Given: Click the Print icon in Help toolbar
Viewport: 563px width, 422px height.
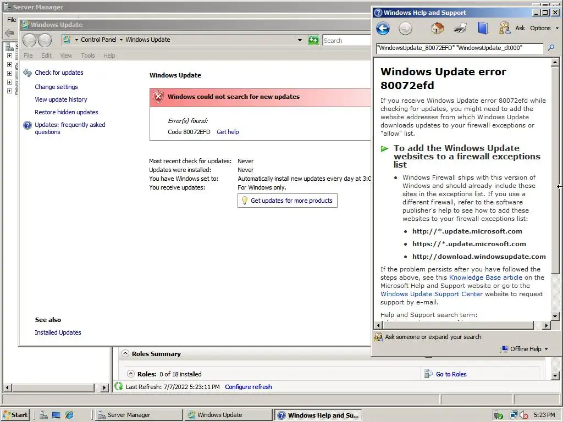Looking at the screenshot, I should 460,28.
